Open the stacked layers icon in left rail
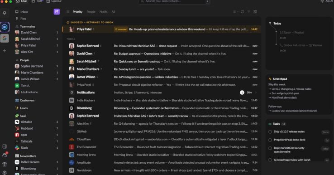Screen dimensions: 334x175 point(5,13)
